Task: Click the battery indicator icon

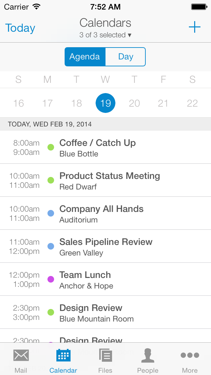Action: click(199, 7)
